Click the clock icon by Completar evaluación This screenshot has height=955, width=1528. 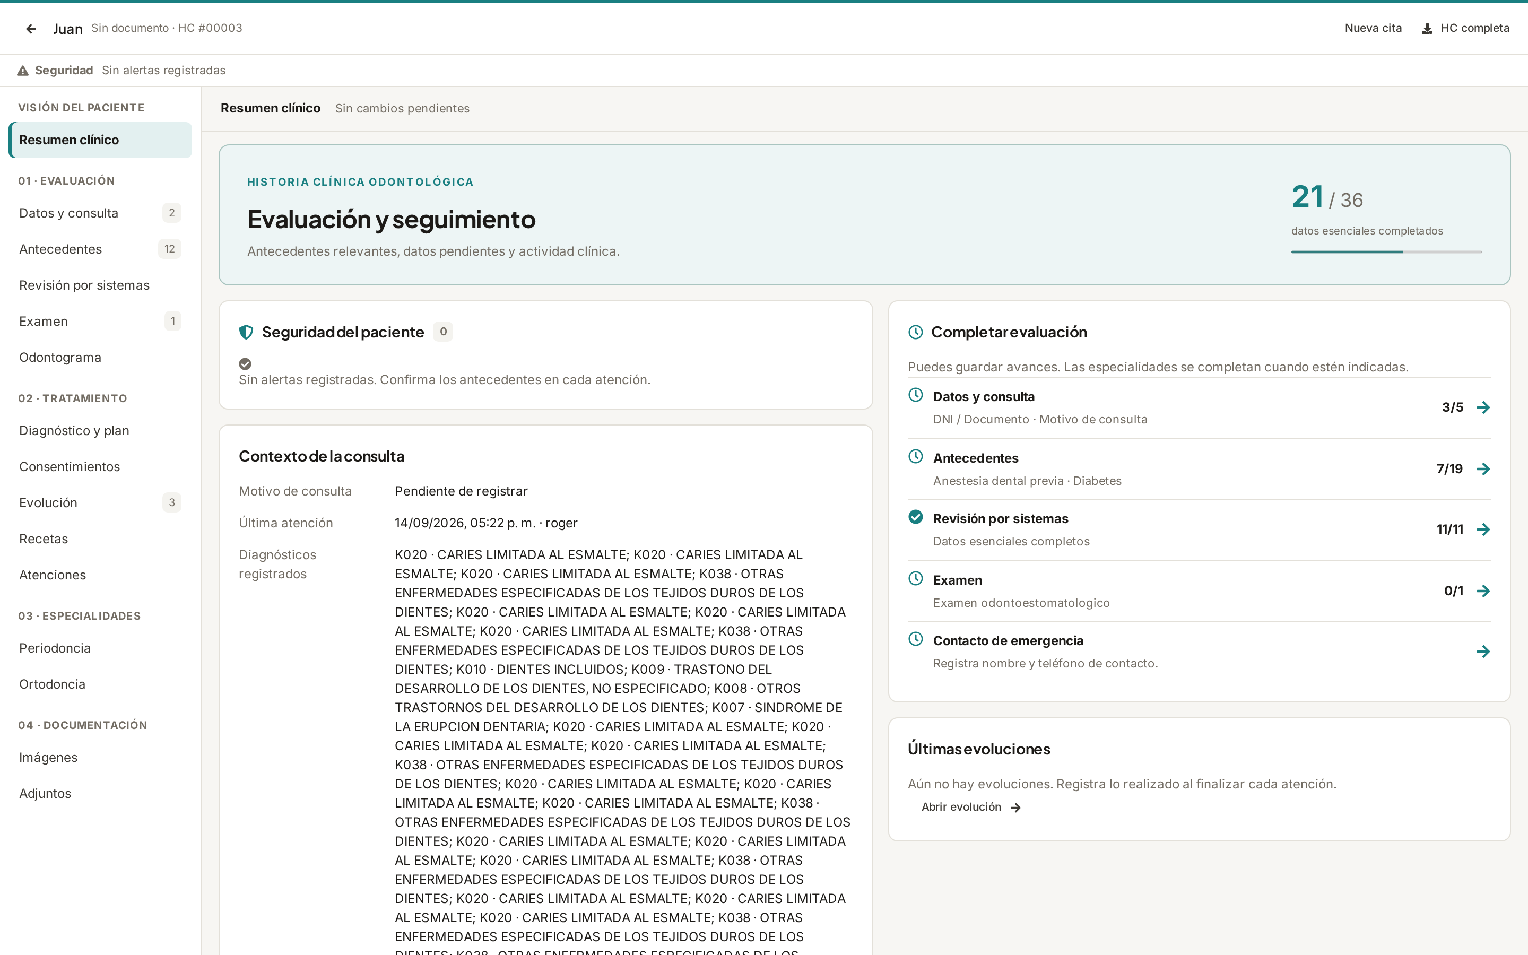pyautogui.click(x=916, y=332)
